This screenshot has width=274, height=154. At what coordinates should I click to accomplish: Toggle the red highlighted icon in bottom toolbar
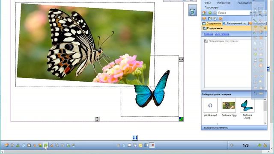click(152, 145)
